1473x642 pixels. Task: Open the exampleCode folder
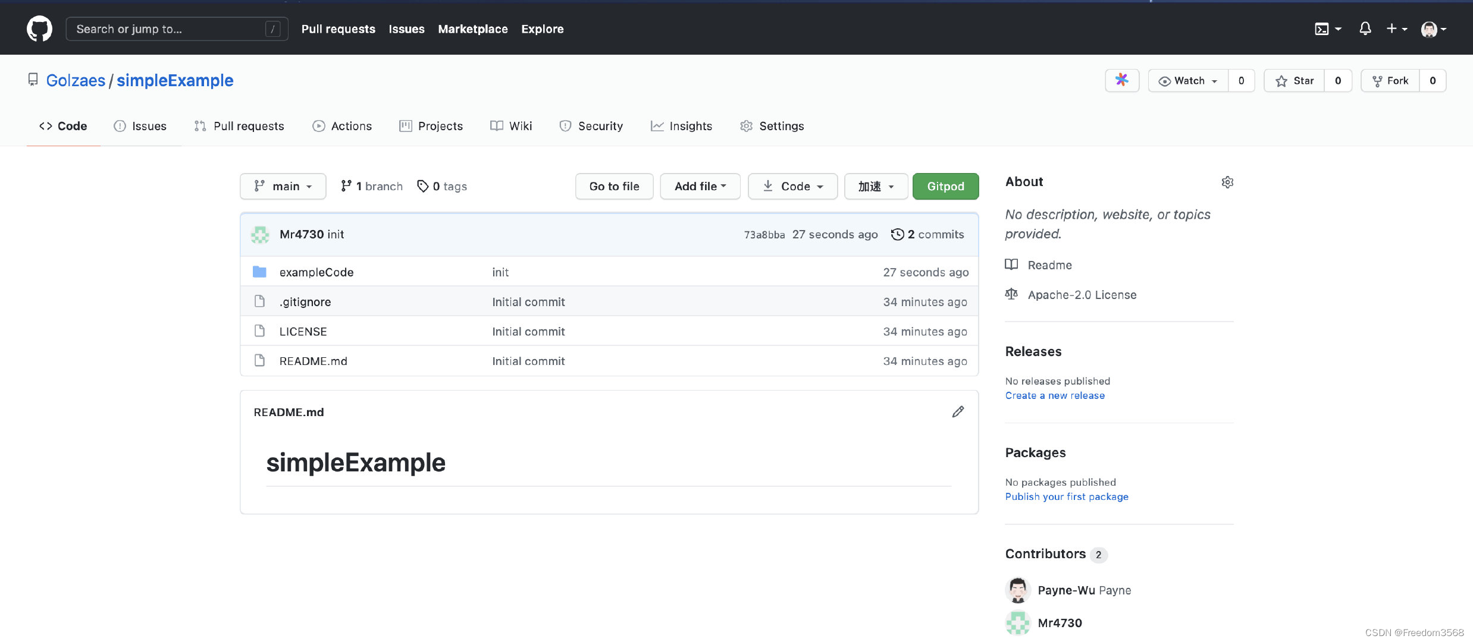tap(316, 272)
